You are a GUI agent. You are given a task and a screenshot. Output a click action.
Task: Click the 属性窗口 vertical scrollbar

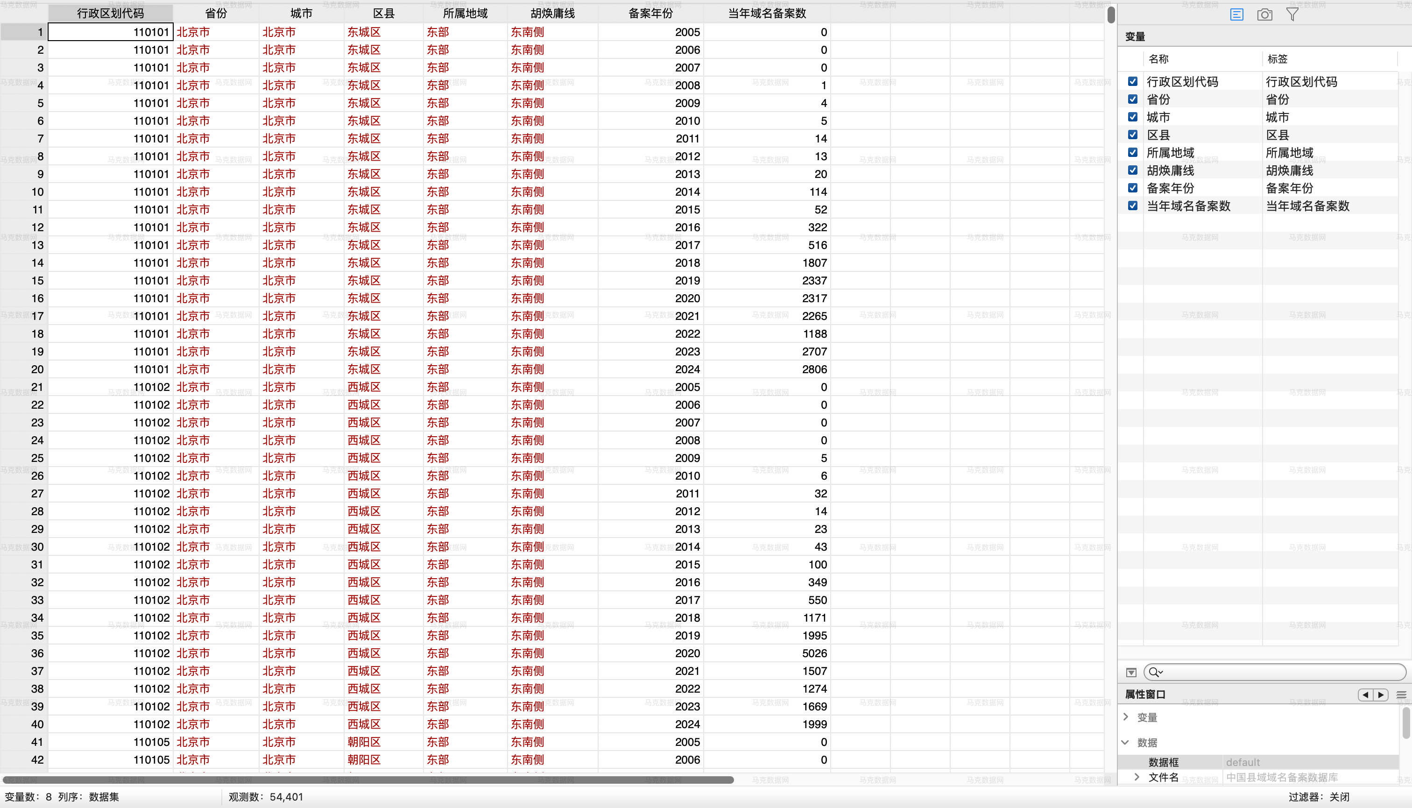(1406, 723)
